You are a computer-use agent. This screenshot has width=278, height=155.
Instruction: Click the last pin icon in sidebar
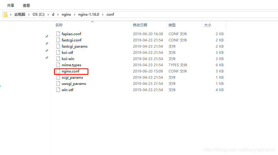[47, 58]
